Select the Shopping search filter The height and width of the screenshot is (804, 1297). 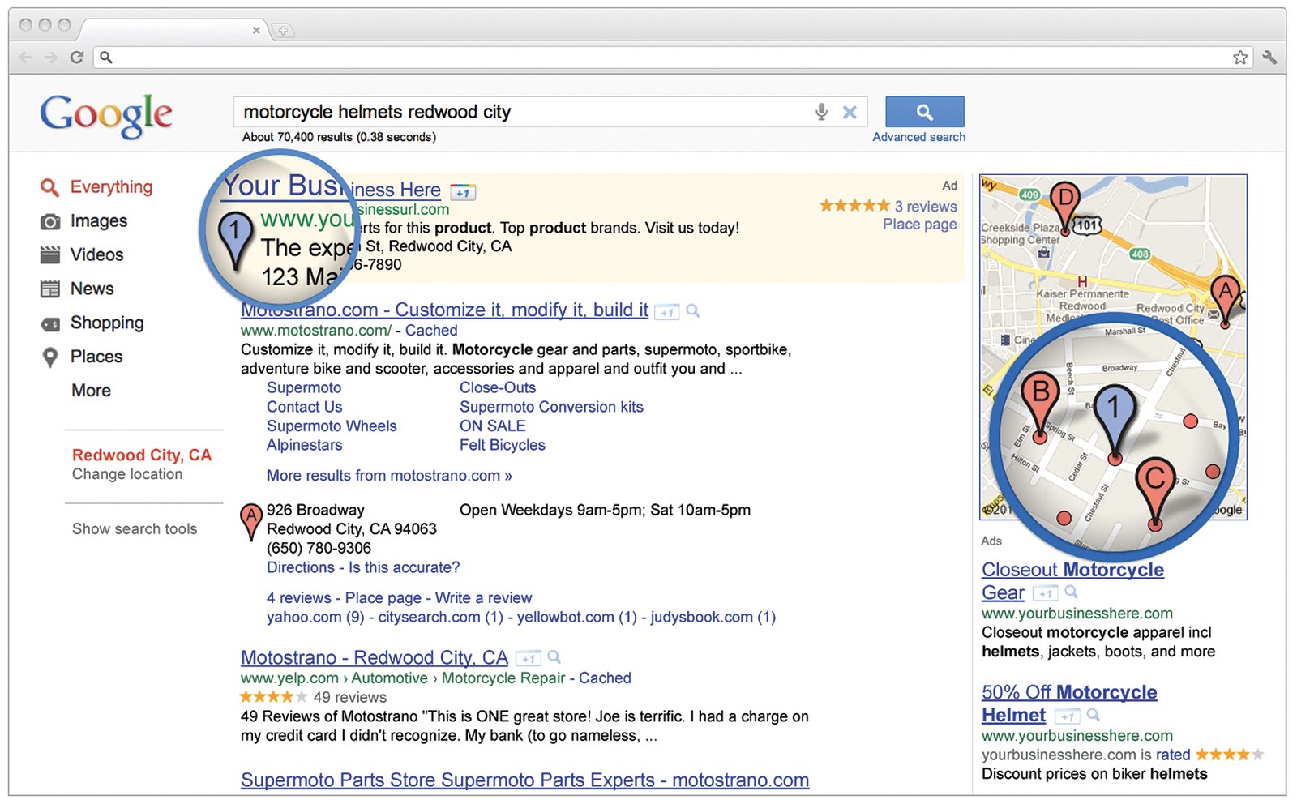(x=106, y=323)
